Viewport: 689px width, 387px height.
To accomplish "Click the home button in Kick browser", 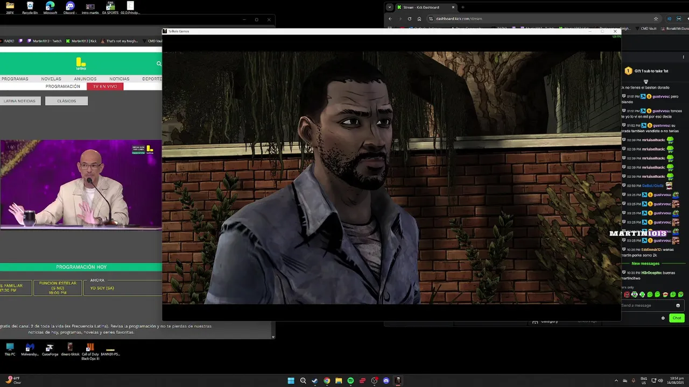I will tap(419, 18).
